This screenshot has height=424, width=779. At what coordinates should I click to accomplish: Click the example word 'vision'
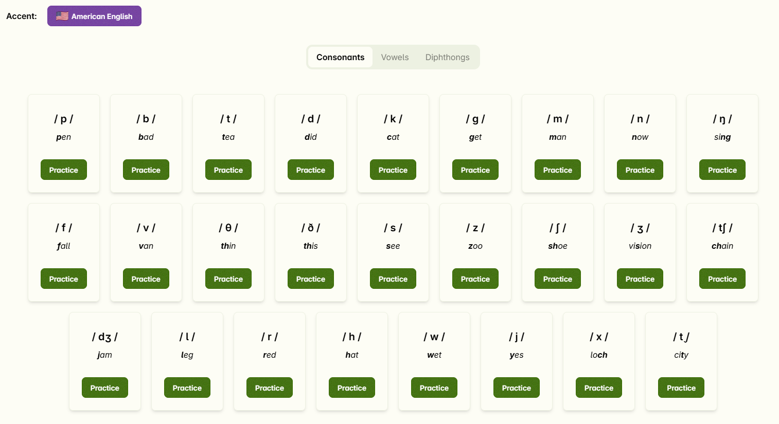pyautogui.click(x=640, y=246)
